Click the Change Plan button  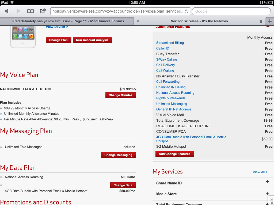[58, 40]
